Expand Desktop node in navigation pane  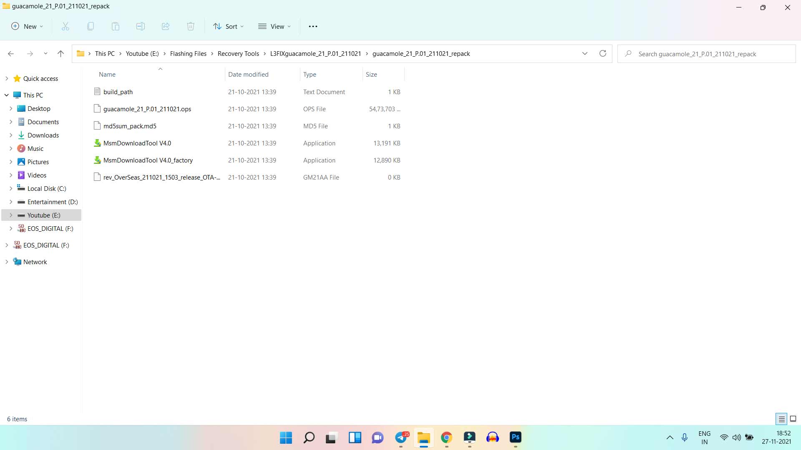click(x=11, y=108)
